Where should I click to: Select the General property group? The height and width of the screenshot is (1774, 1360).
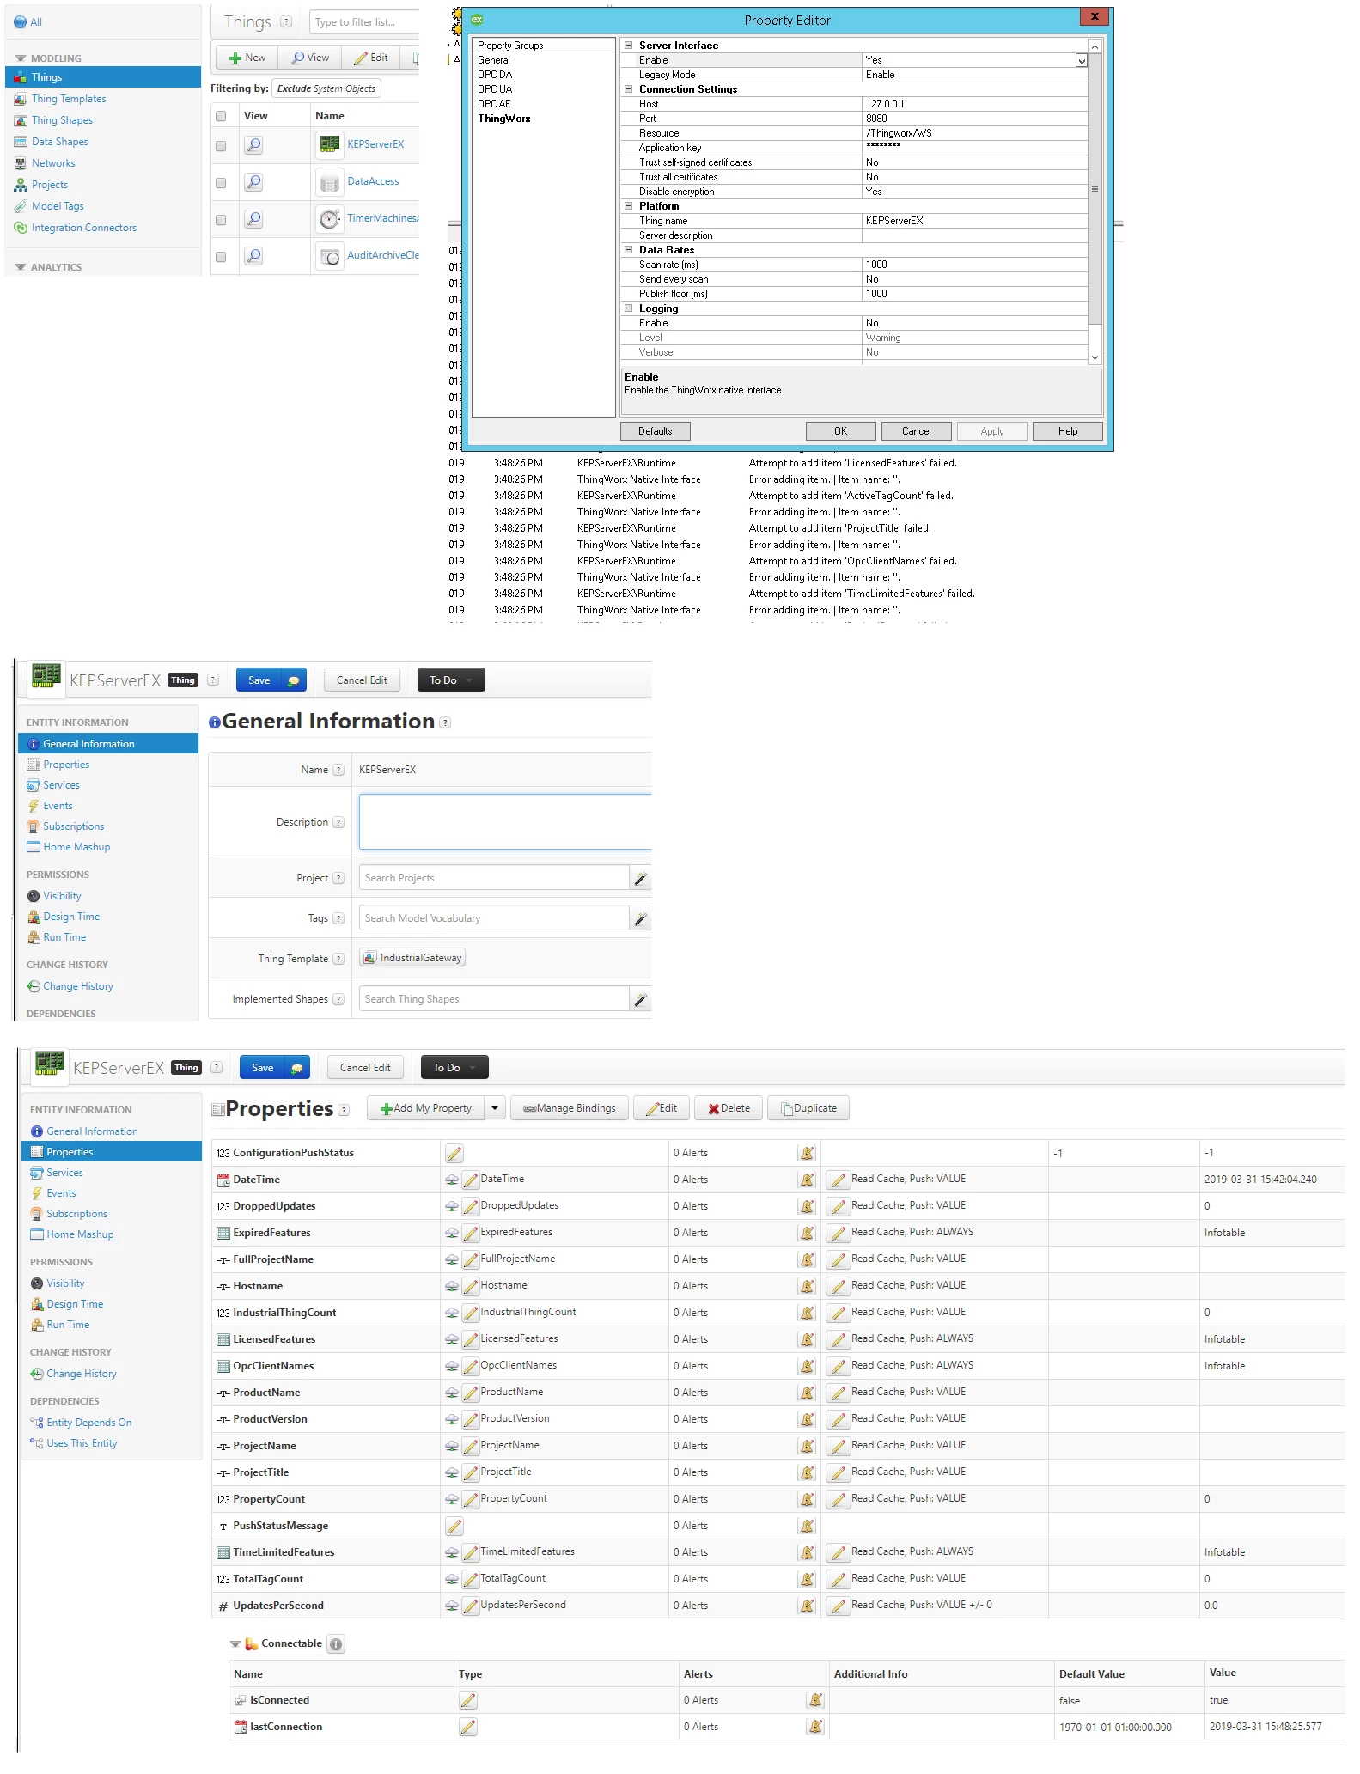click(x=494, y=60)
